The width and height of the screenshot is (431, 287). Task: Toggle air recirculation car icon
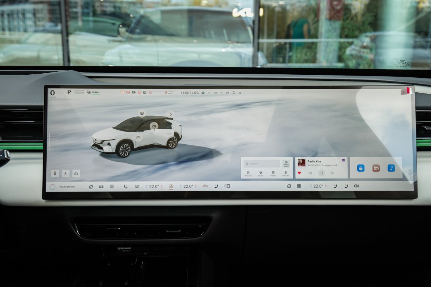[205, 186]
